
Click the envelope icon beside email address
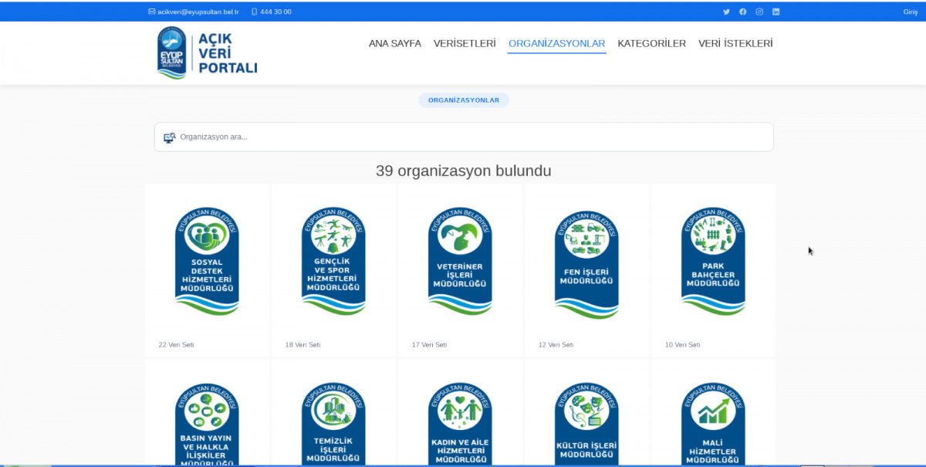151,12
